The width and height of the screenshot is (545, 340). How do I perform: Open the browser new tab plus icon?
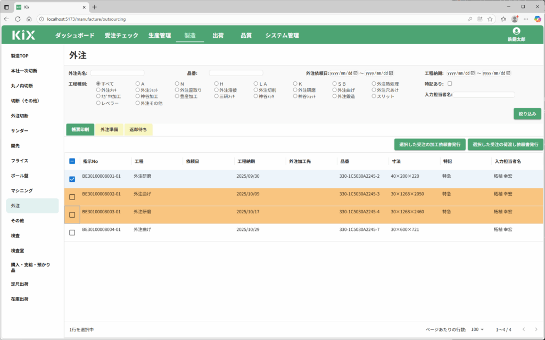(x=95, y=7)
